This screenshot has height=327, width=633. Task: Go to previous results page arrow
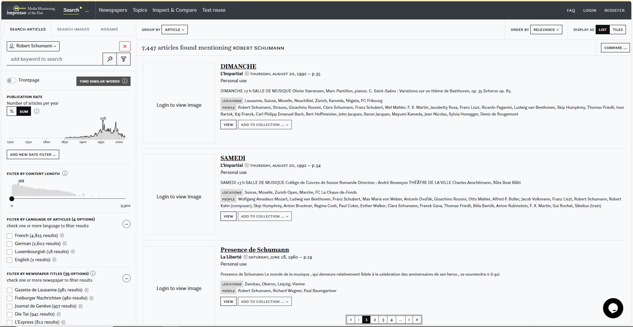pos(359,320)
